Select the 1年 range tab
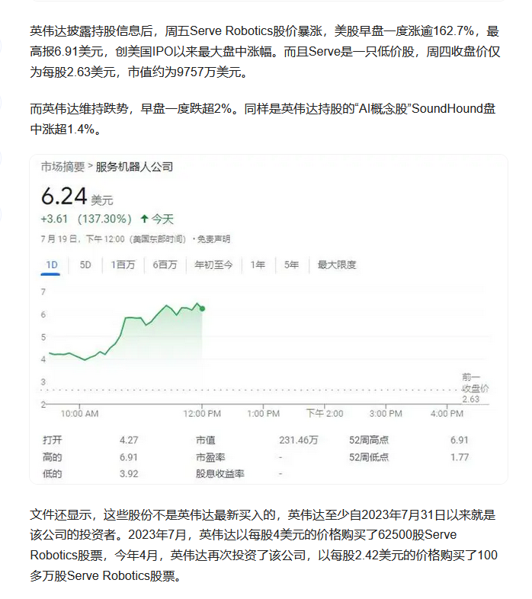 [258, 264]
